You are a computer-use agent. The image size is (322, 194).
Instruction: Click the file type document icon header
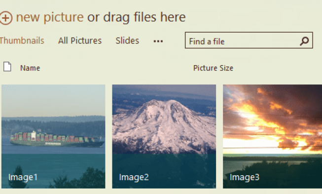(x=7, y=67)
